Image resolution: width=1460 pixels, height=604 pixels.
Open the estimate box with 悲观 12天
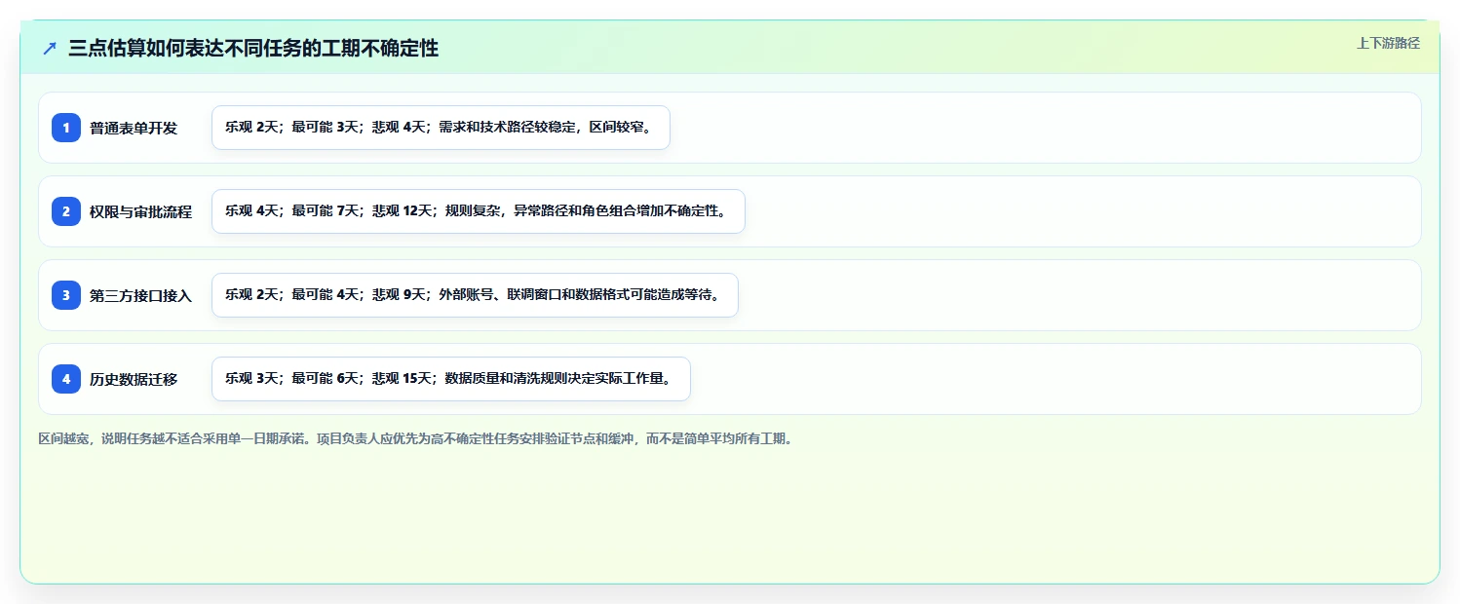(479, 211)
